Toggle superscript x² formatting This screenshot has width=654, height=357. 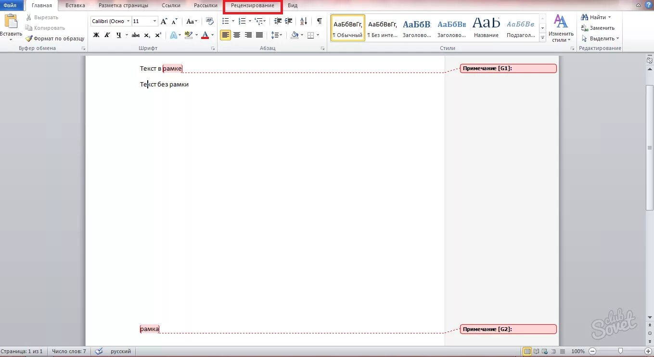coord(158,35)
